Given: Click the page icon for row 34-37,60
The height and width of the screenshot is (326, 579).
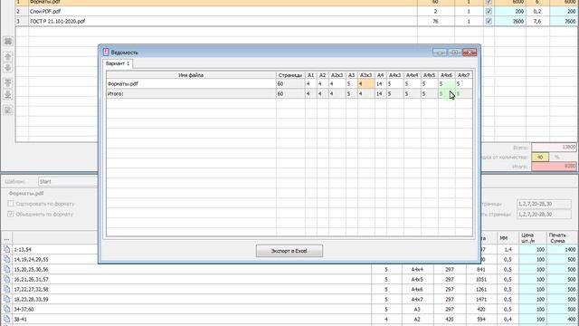Looking at the screenshot, I should tap(6, 309).
